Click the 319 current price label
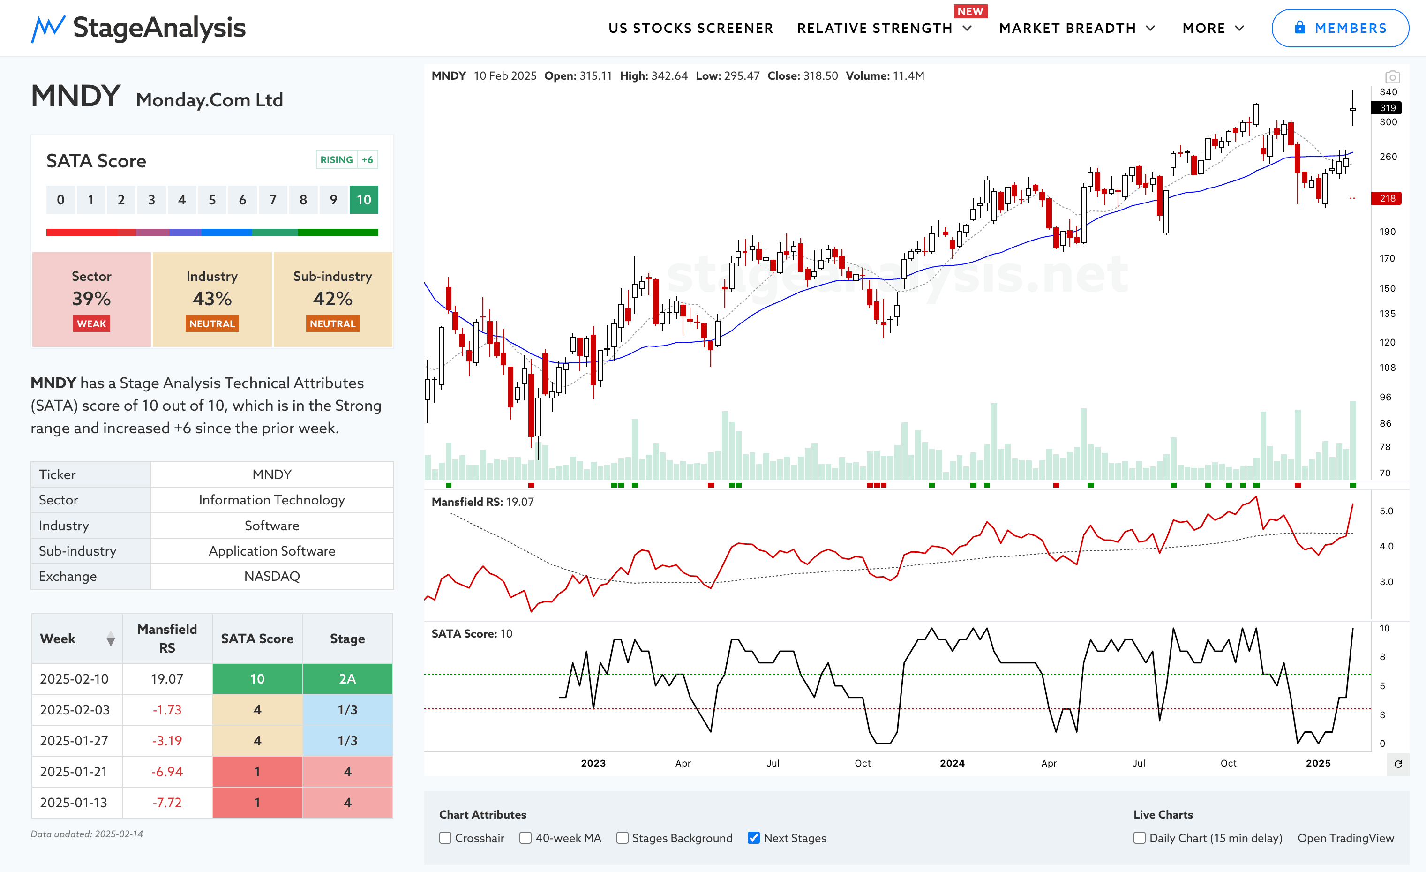The height and width of the screenshot is (872, 1426). pyautogui.click(x=1387, y=108)
